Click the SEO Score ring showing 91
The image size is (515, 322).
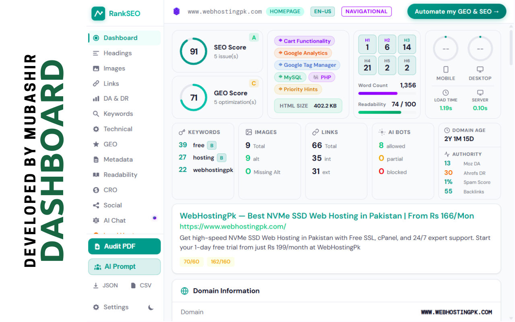pyautogui.click(x=194, y=52)
